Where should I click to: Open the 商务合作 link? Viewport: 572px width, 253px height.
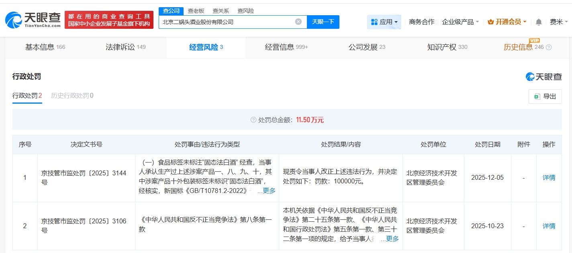point(421,22)
